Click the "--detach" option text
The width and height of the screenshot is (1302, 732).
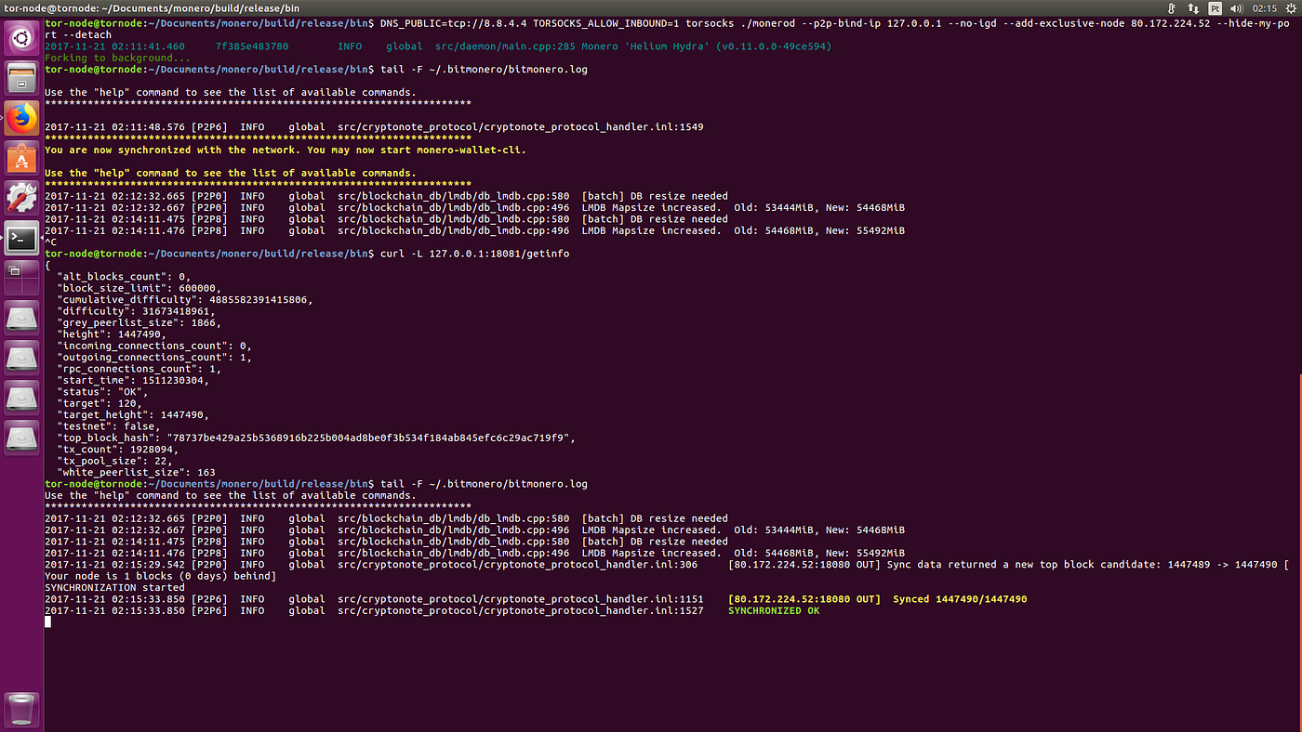(x=86, y=35)
